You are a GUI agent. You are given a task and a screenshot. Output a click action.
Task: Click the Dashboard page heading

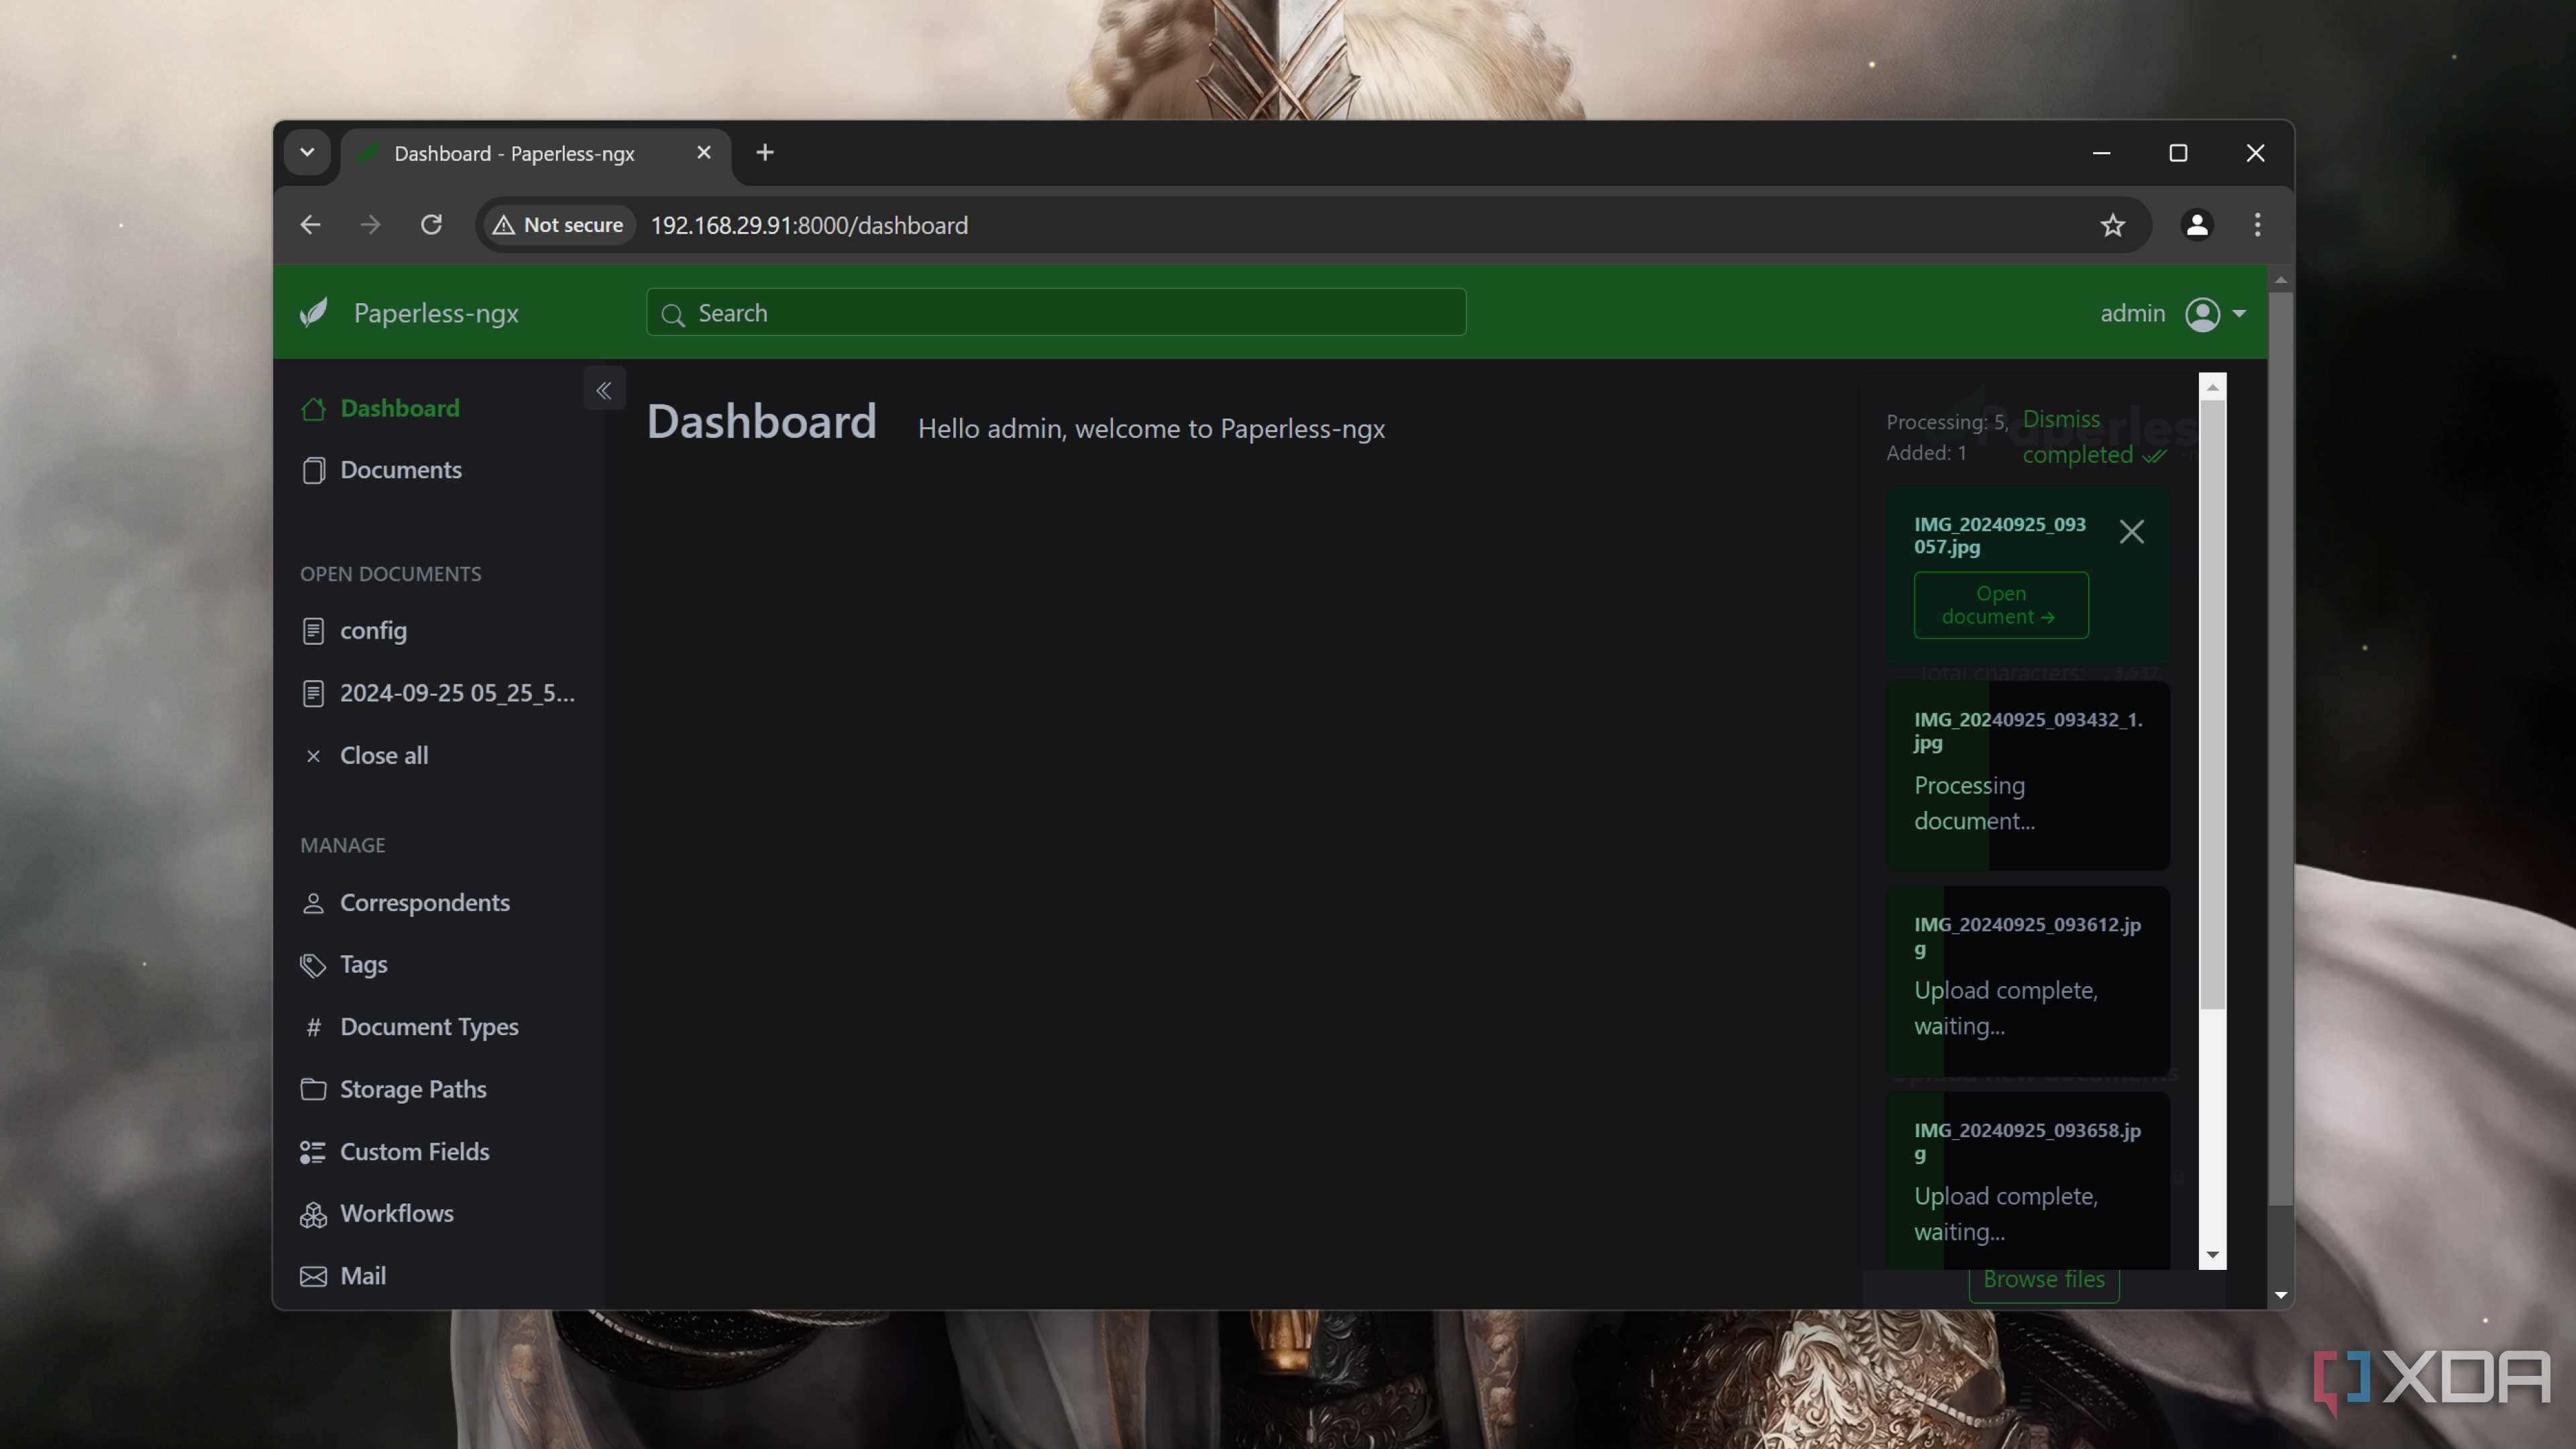pyautogui.click(x=761, y=422)
